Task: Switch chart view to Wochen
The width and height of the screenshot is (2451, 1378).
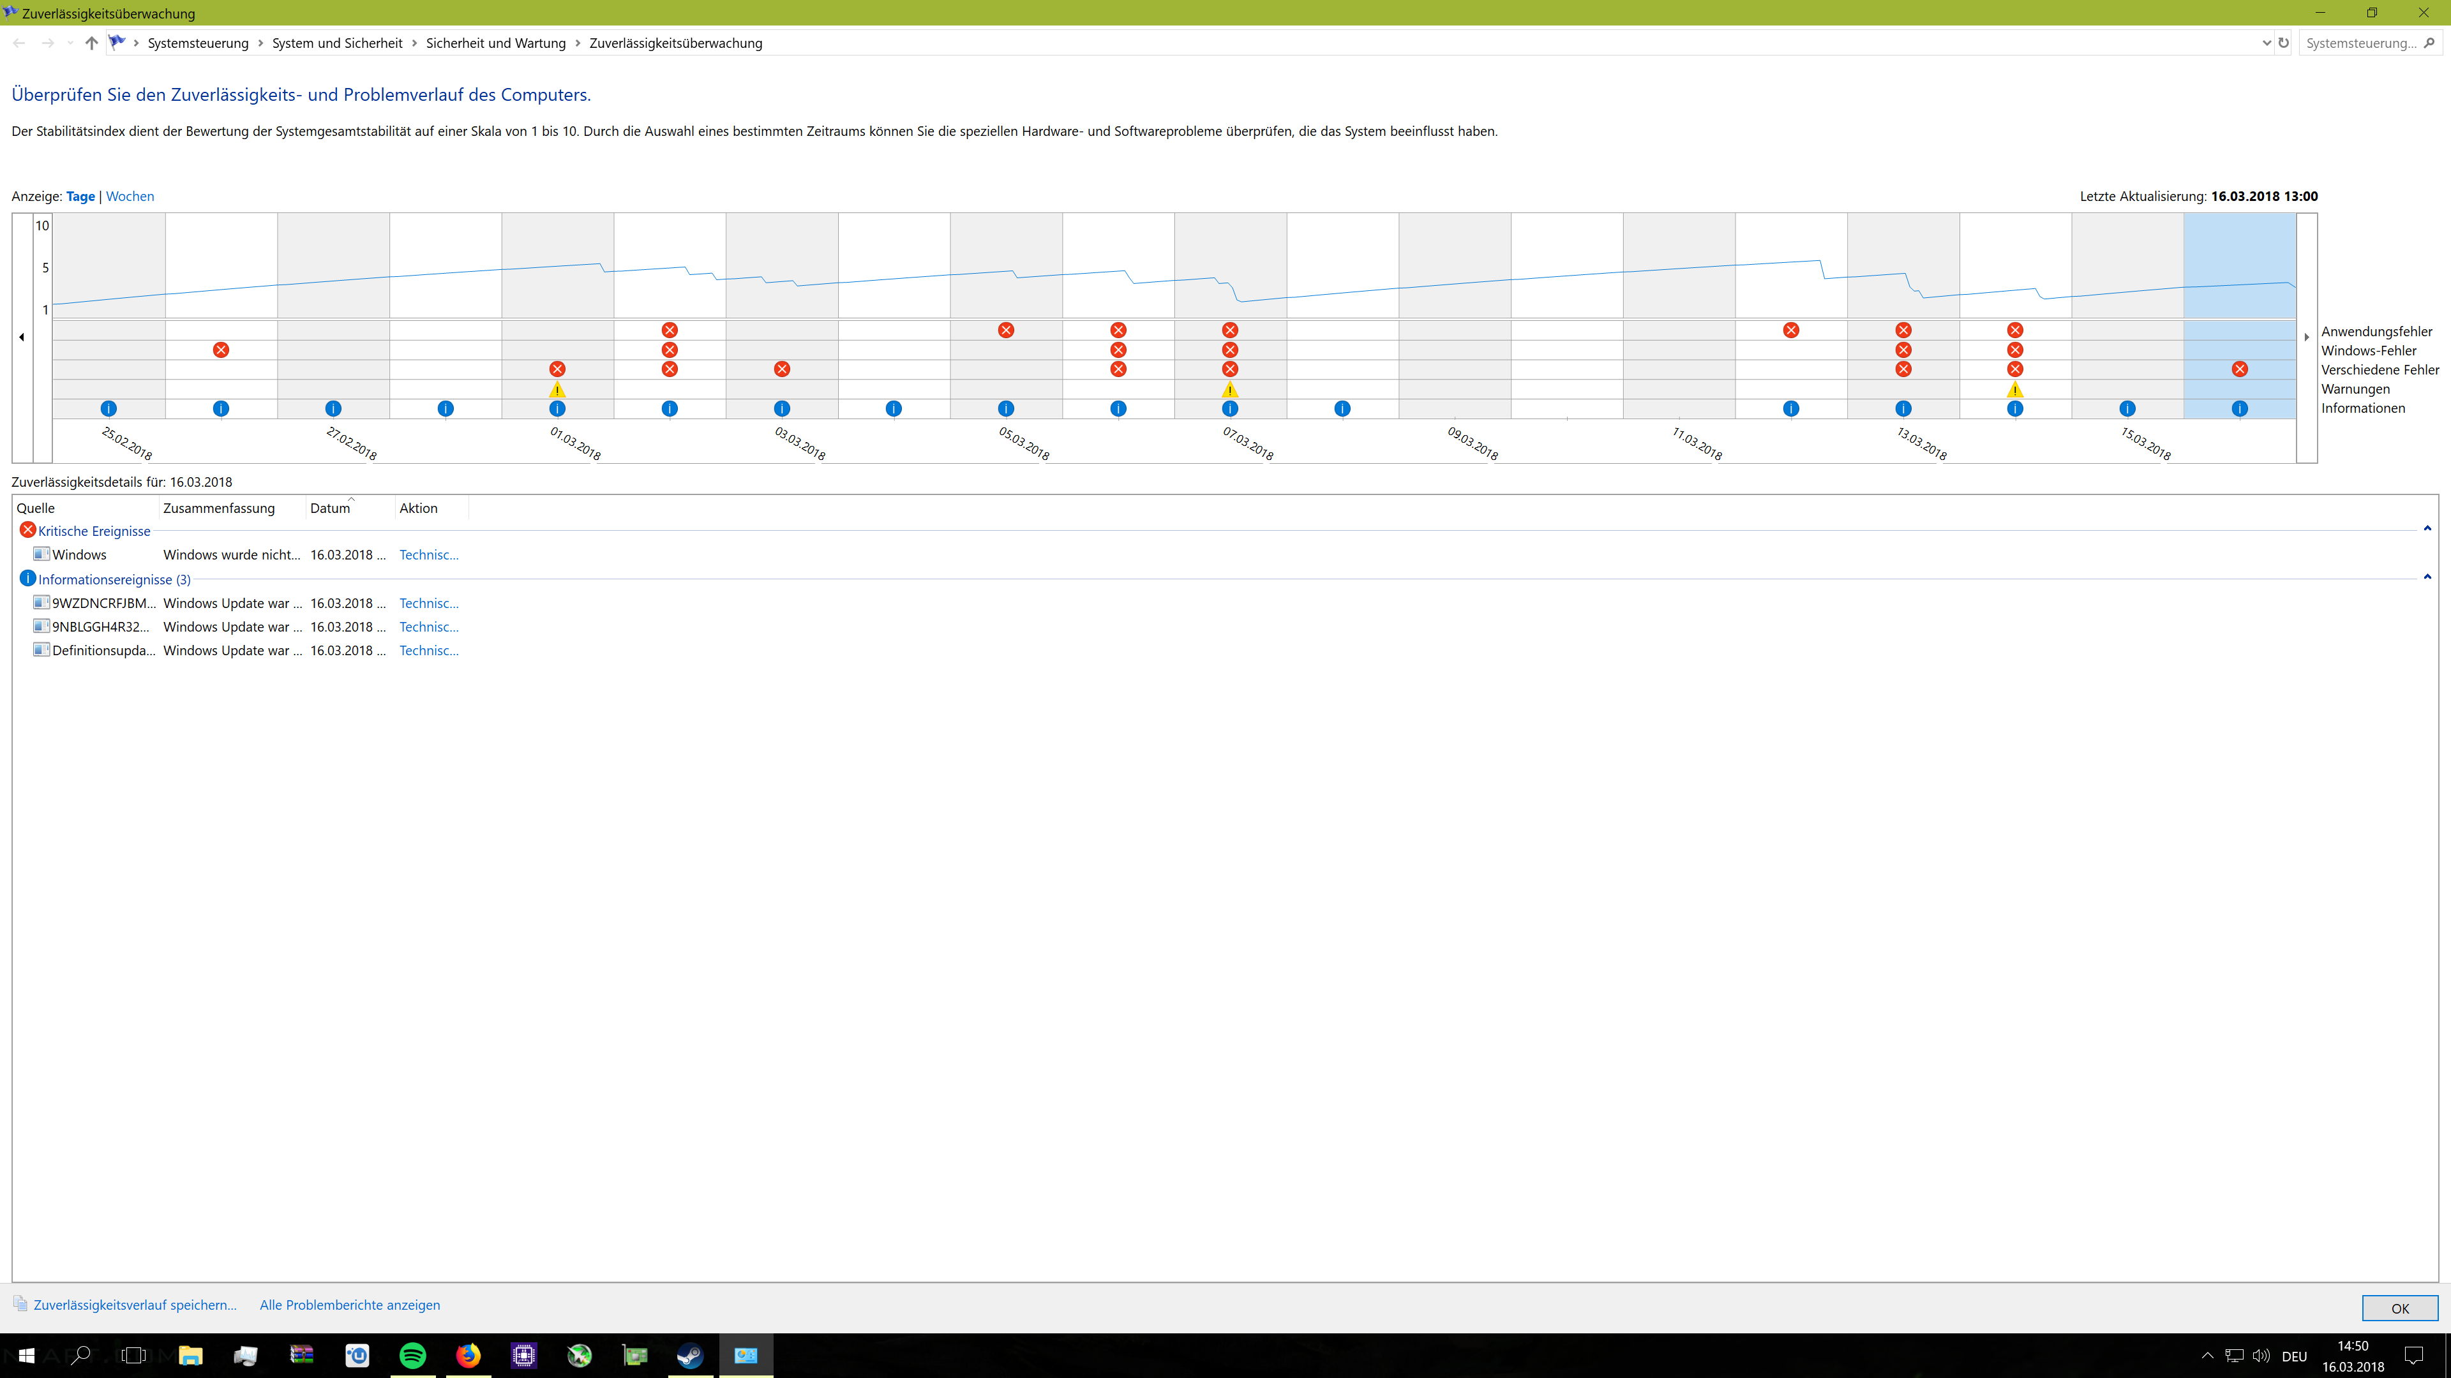Action: coord(130,196)
